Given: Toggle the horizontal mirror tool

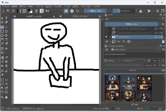Looking at the screenshot, I should pyautogui.click(x=141, y=11).
